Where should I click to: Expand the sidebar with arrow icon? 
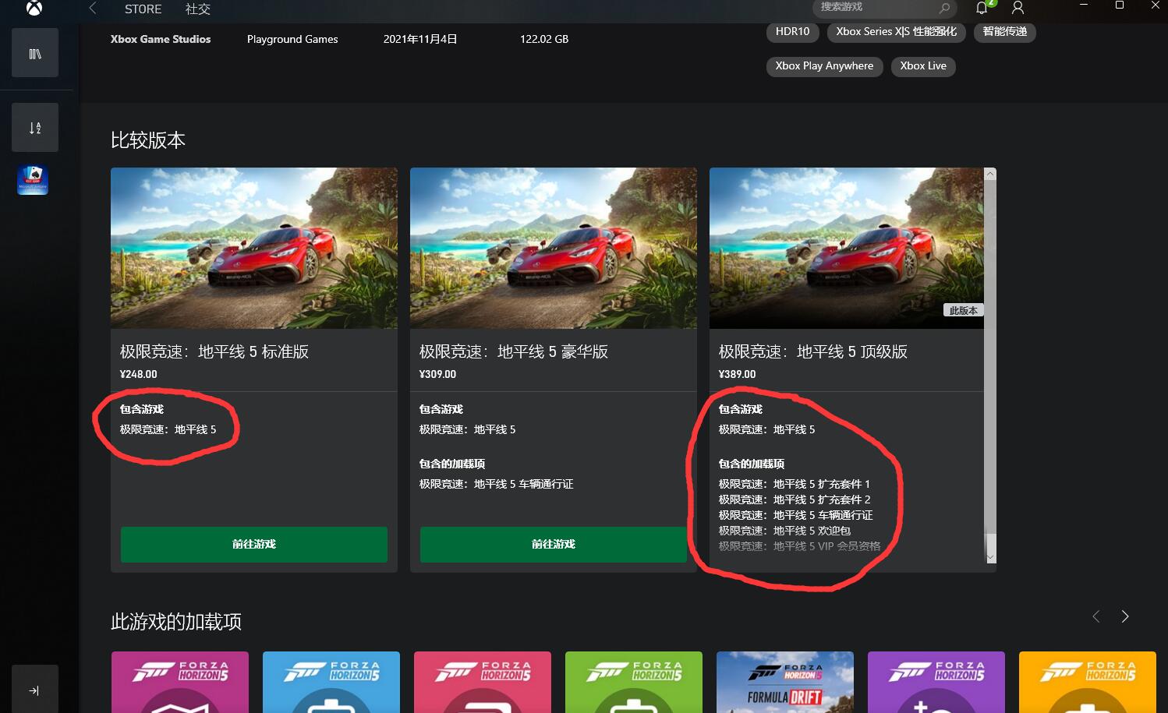click(35, 690)
